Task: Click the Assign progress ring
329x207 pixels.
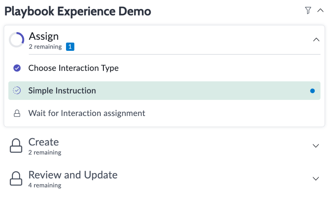Action: coord(16,40)
